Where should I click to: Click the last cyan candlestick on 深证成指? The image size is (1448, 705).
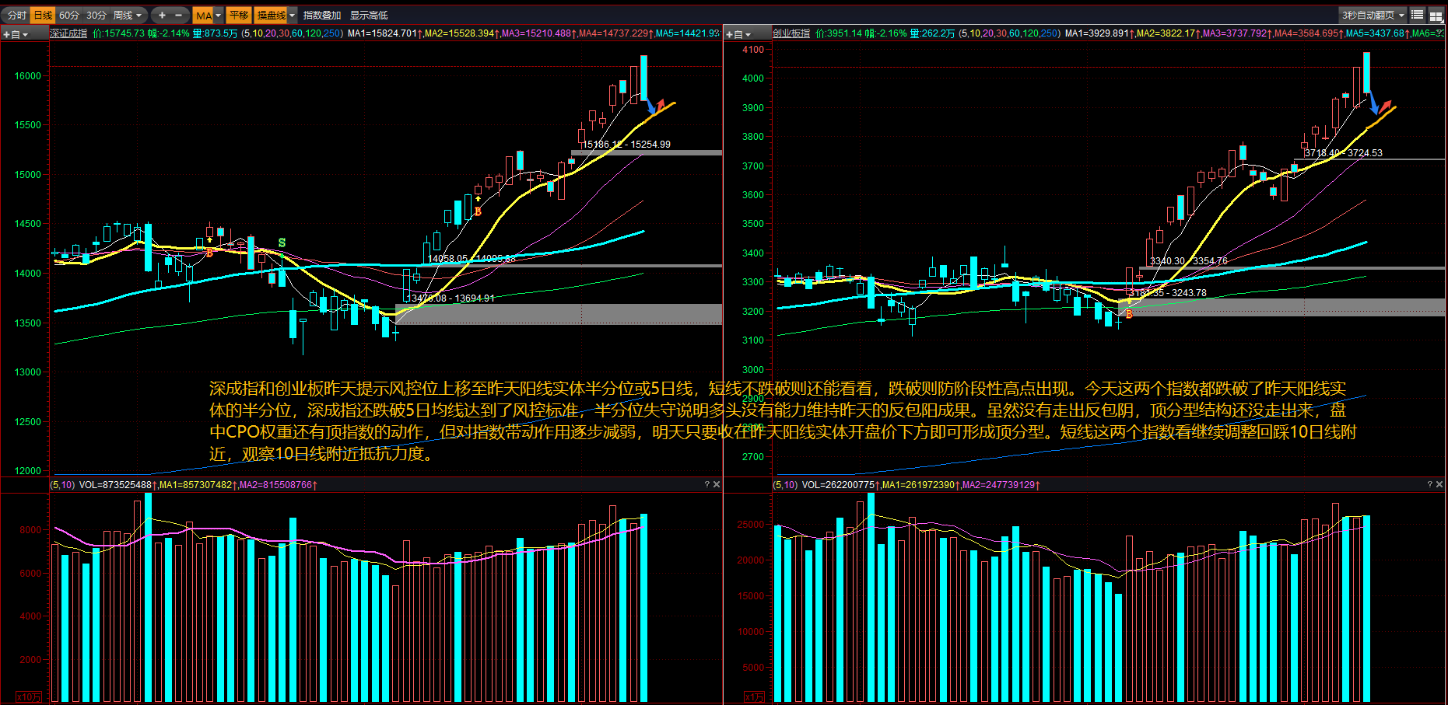click(x=643, y=79)
